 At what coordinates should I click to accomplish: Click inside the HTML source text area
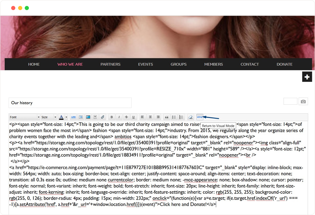point(158,168)
